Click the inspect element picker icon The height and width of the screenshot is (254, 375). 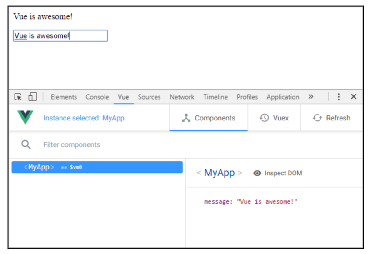(x=18, y=97)
